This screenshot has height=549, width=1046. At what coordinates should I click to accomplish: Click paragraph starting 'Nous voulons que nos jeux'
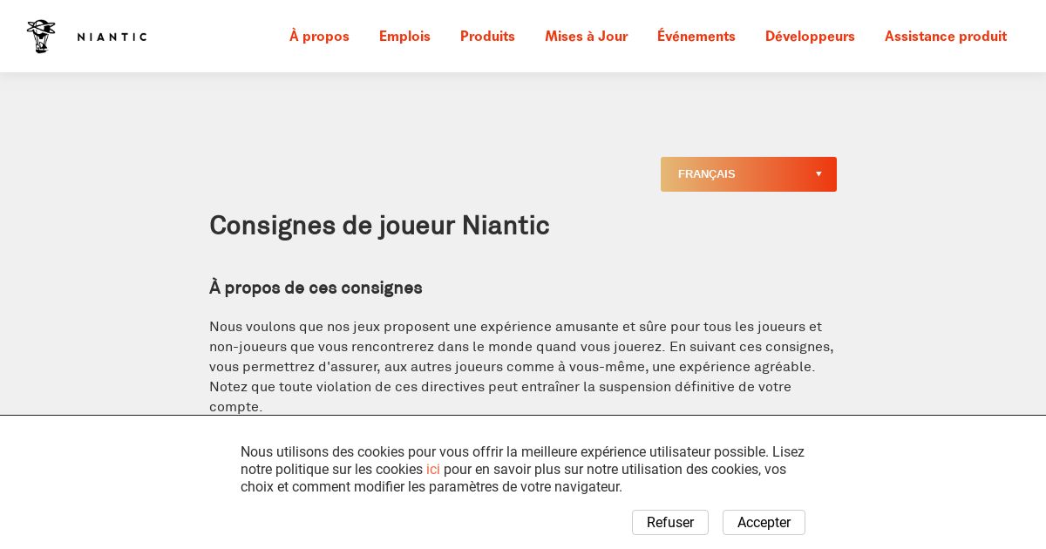[522, 367]
